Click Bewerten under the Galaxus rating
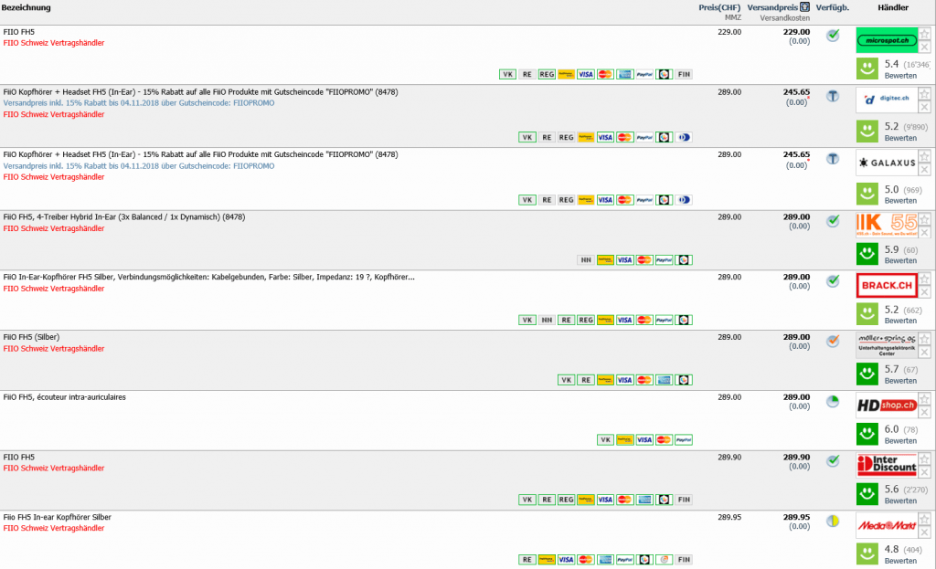This screenshot has width=936, height=569. click(900, 201)
